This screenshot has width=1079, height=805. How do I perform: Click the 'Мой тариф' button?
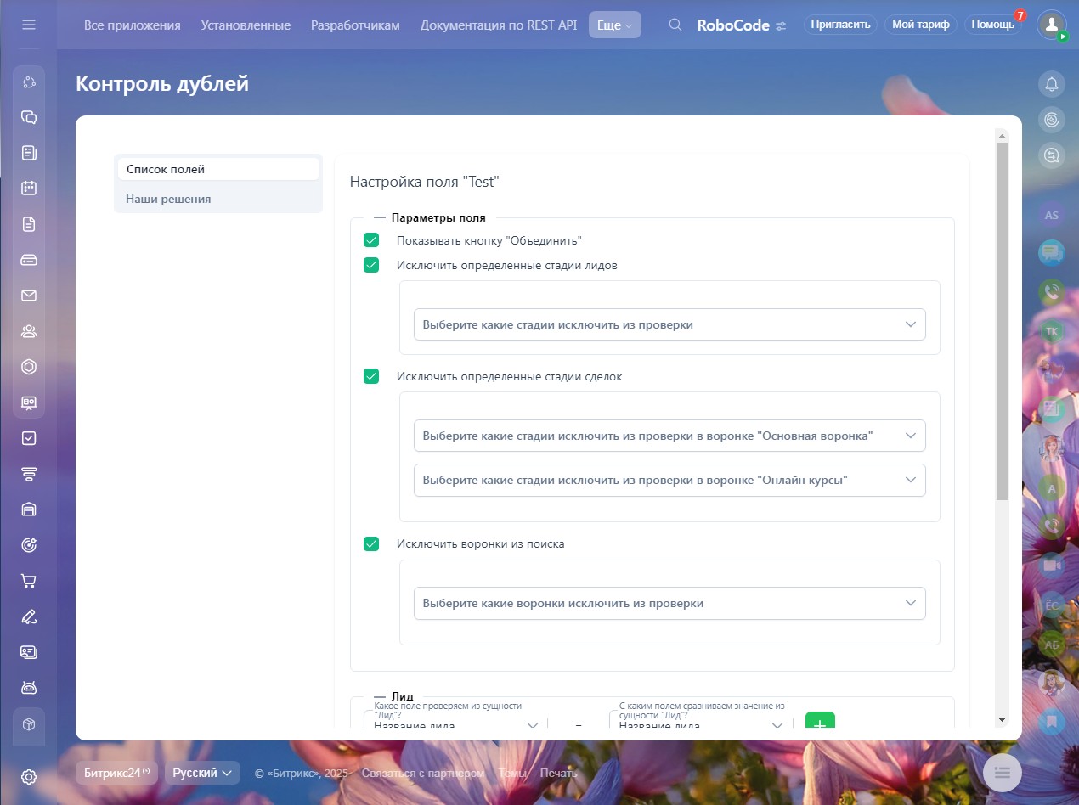pos(920,25)
